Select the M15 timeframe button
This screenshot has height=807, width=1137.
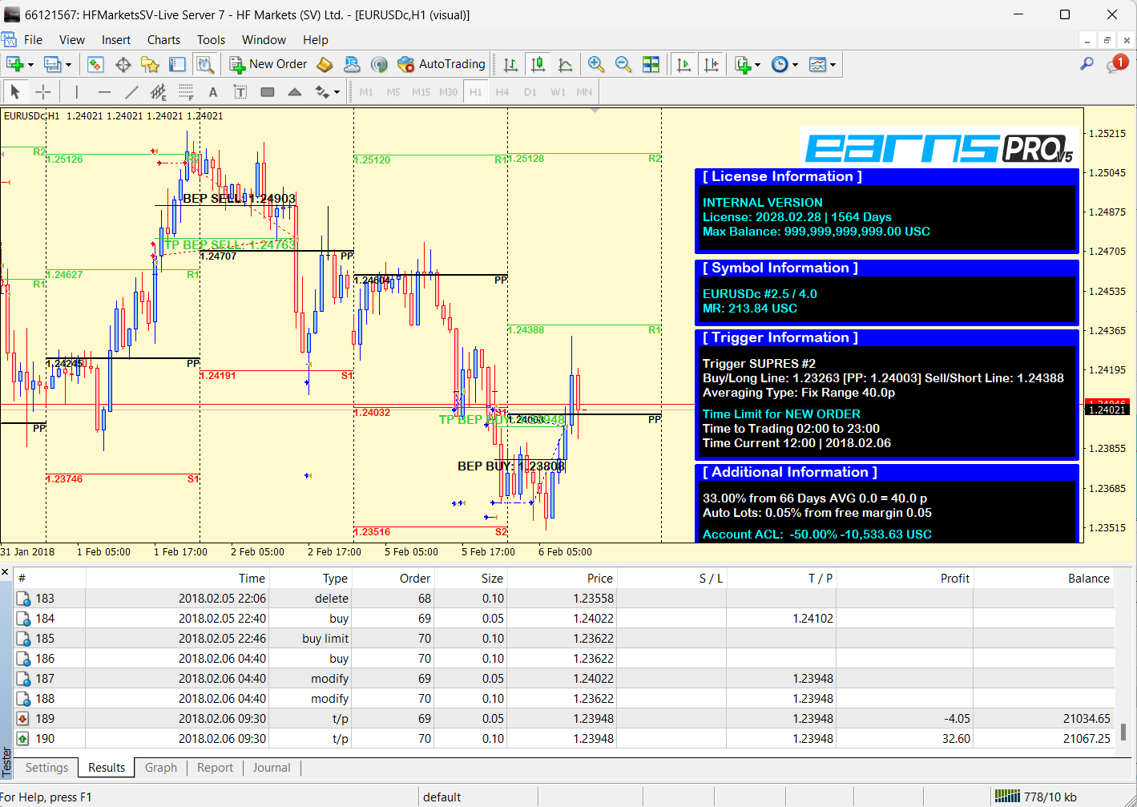click(421, 92)
